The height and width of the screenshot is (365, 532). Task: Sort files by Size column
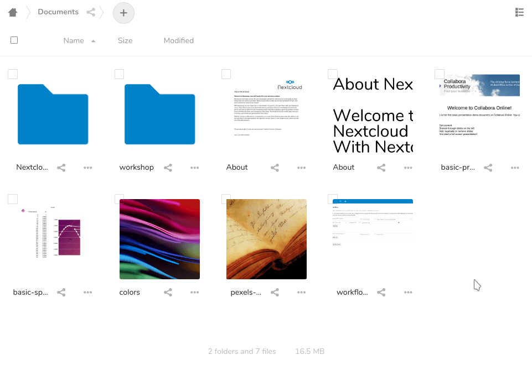[x=125, y=40]
